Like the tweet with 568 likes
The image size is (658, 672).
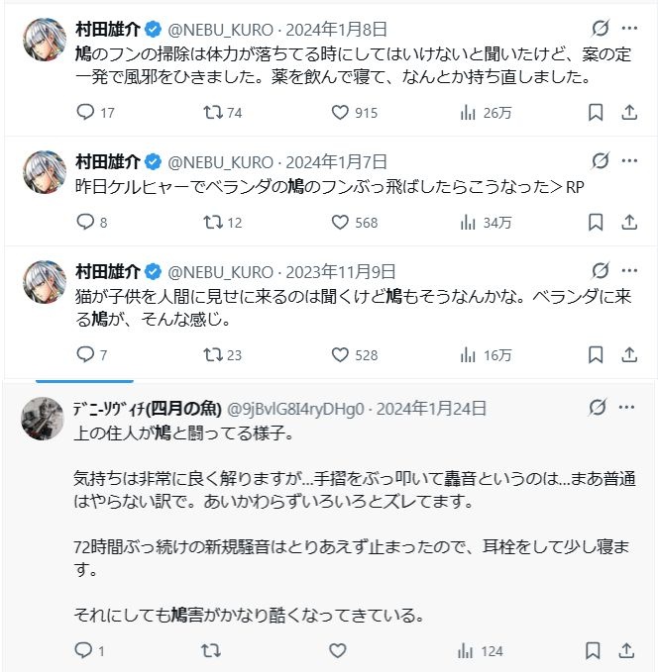tap(354, 223)
